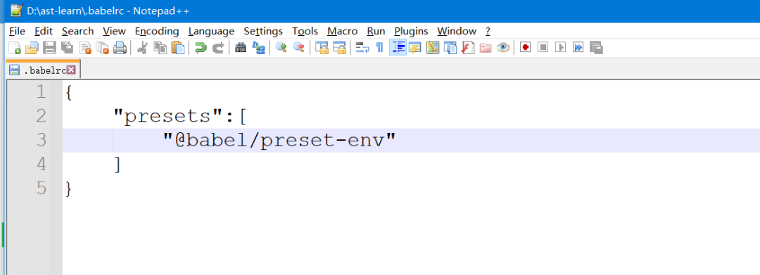Image resolution: width=760 pixels, height=275 pixels.
Task: Undo the last edit with green arrow
Action: [200, 47]
